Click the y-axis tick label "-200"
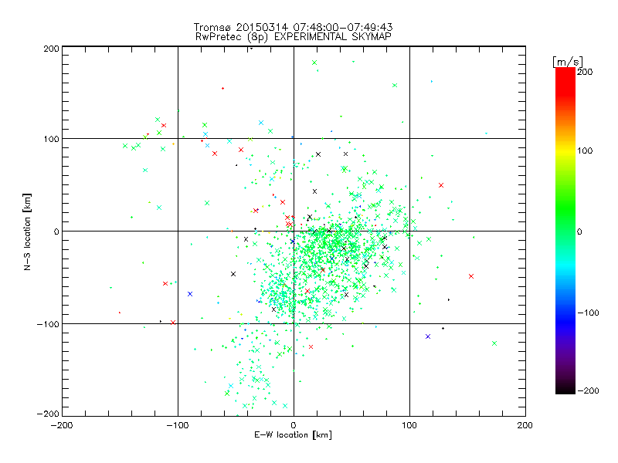This screenshot has width=618, height=463. point(48,414)
